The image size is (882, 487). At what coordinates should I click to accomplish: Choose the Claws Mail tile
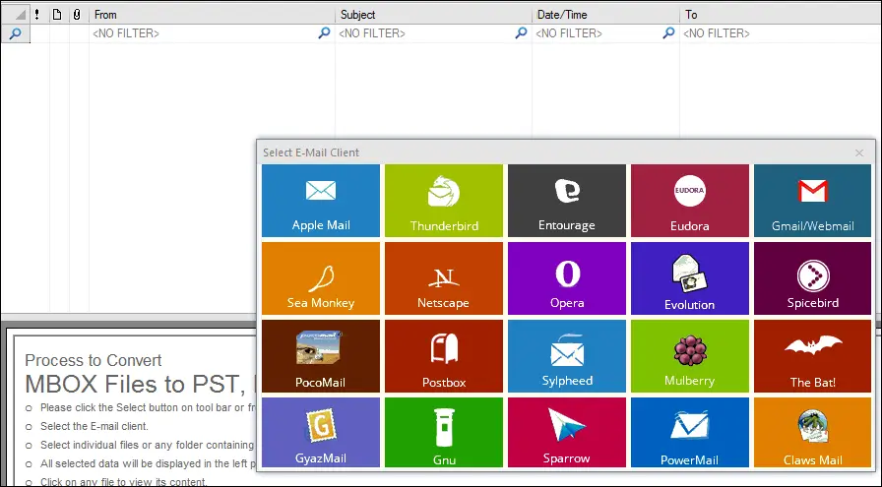[812, 433]
